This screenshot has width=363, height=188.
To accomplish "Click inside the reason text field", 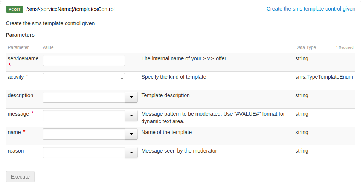I will pos(84,153).
